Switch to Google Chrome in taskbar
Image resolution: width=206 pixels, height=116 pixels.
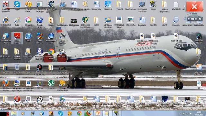pos(79,113)
